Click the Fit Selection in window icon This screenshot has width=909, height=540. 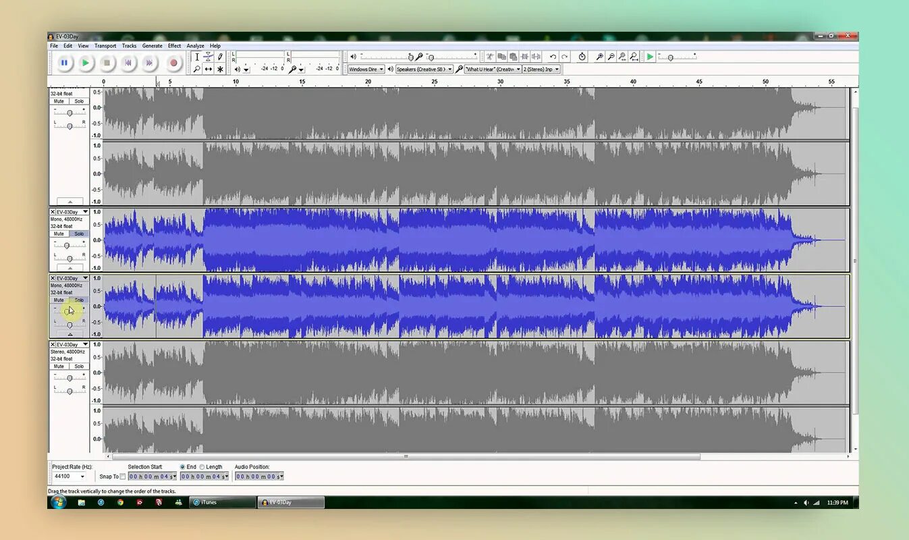coord(622,57)
